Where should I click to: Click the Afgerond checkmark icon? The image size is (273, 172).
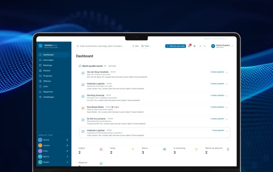tap(101, 164)
